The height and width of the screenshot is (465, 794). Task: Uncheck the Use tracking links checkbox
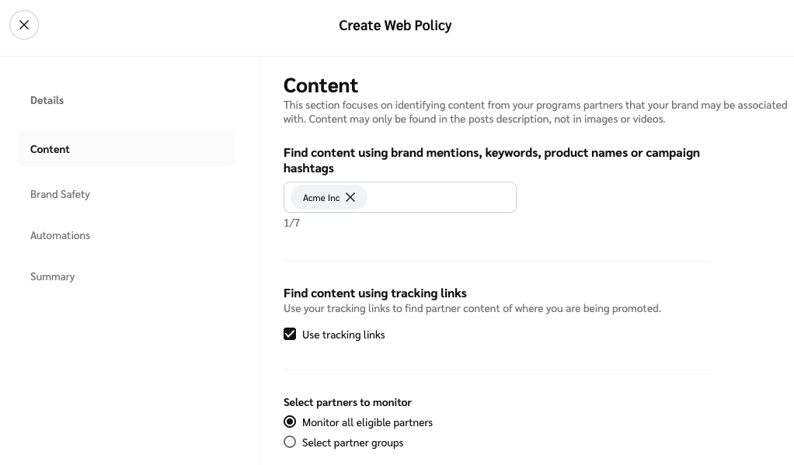click(x=290, y=334)
